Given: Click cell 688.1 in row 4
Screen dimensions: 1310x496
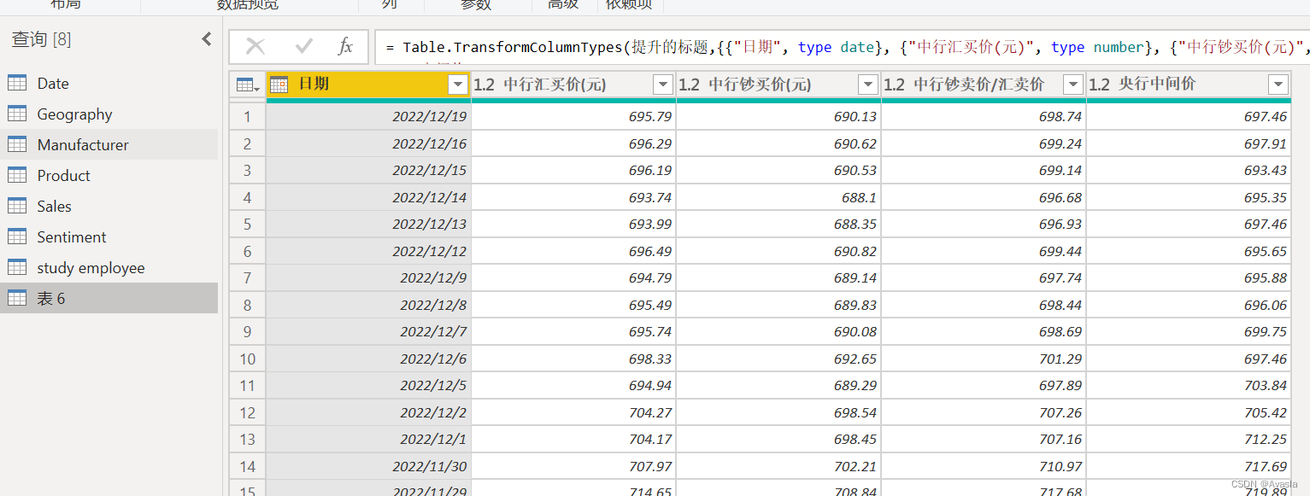Looking at the screenshot, I should tap(778, 197).
